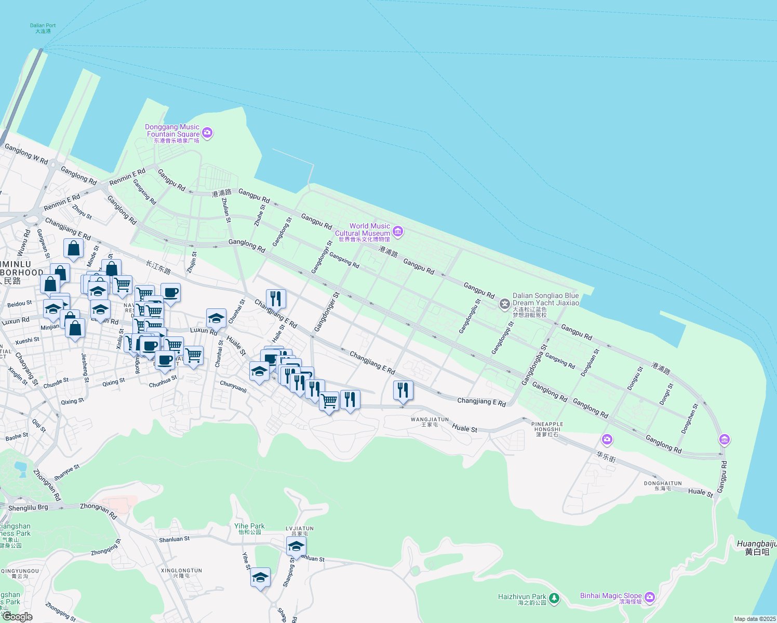Open the Dalian Songliao Yacht school marker

pos(504,304)
